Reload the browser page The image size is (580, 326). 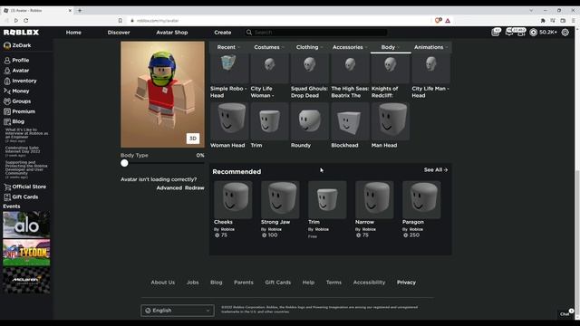(x=26, y=20)
